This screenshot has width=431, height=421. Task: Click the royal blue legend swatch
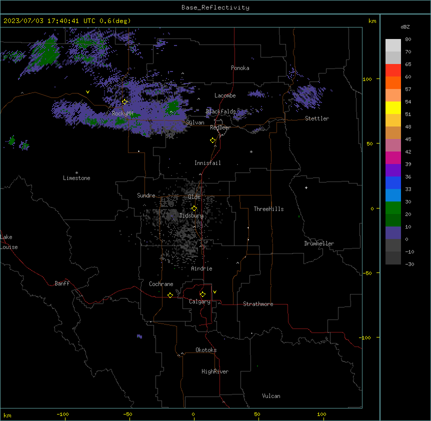click(x=393, y=182)
